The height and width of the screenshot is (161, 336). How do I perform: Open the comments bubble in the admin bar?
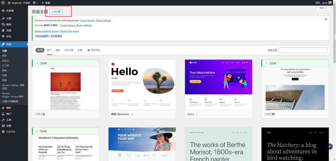click(35, 3)
